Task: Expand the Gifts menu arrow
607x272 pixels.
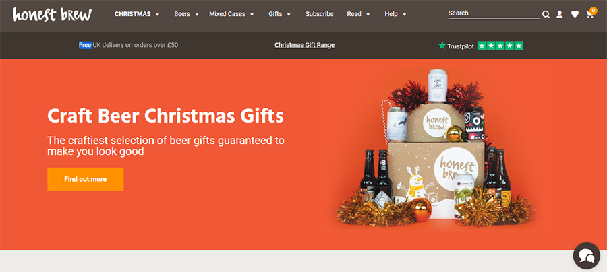Action: [289, 15]
